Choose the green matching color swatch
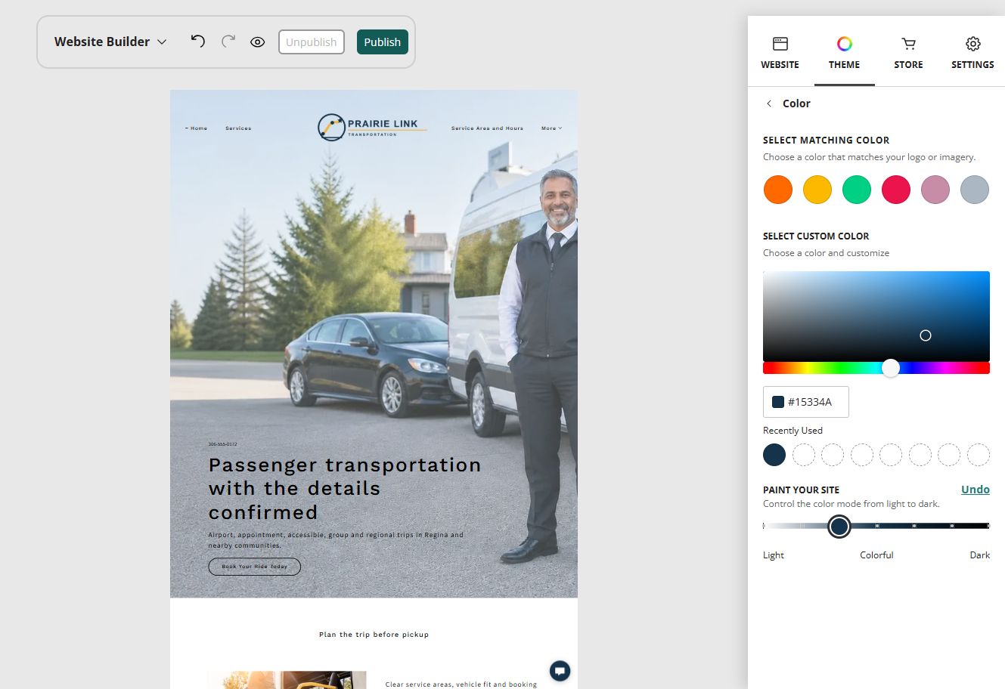 857,190
